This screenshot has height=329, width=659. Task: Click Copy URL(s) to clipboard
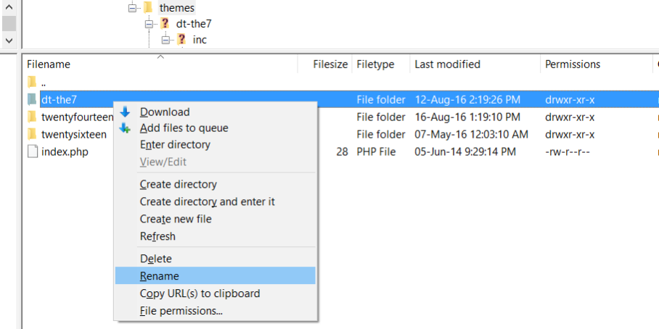200,293
